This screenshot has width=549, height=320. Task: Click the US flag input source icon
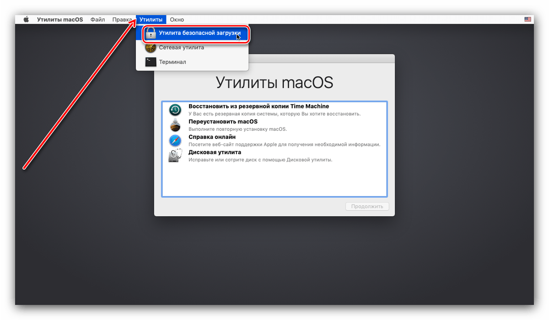click(x=528, y=20)
